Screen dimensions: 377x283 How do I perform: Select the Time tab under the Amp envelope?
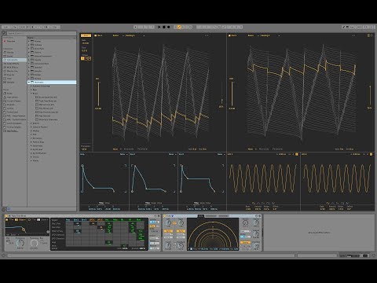point(101,203)
